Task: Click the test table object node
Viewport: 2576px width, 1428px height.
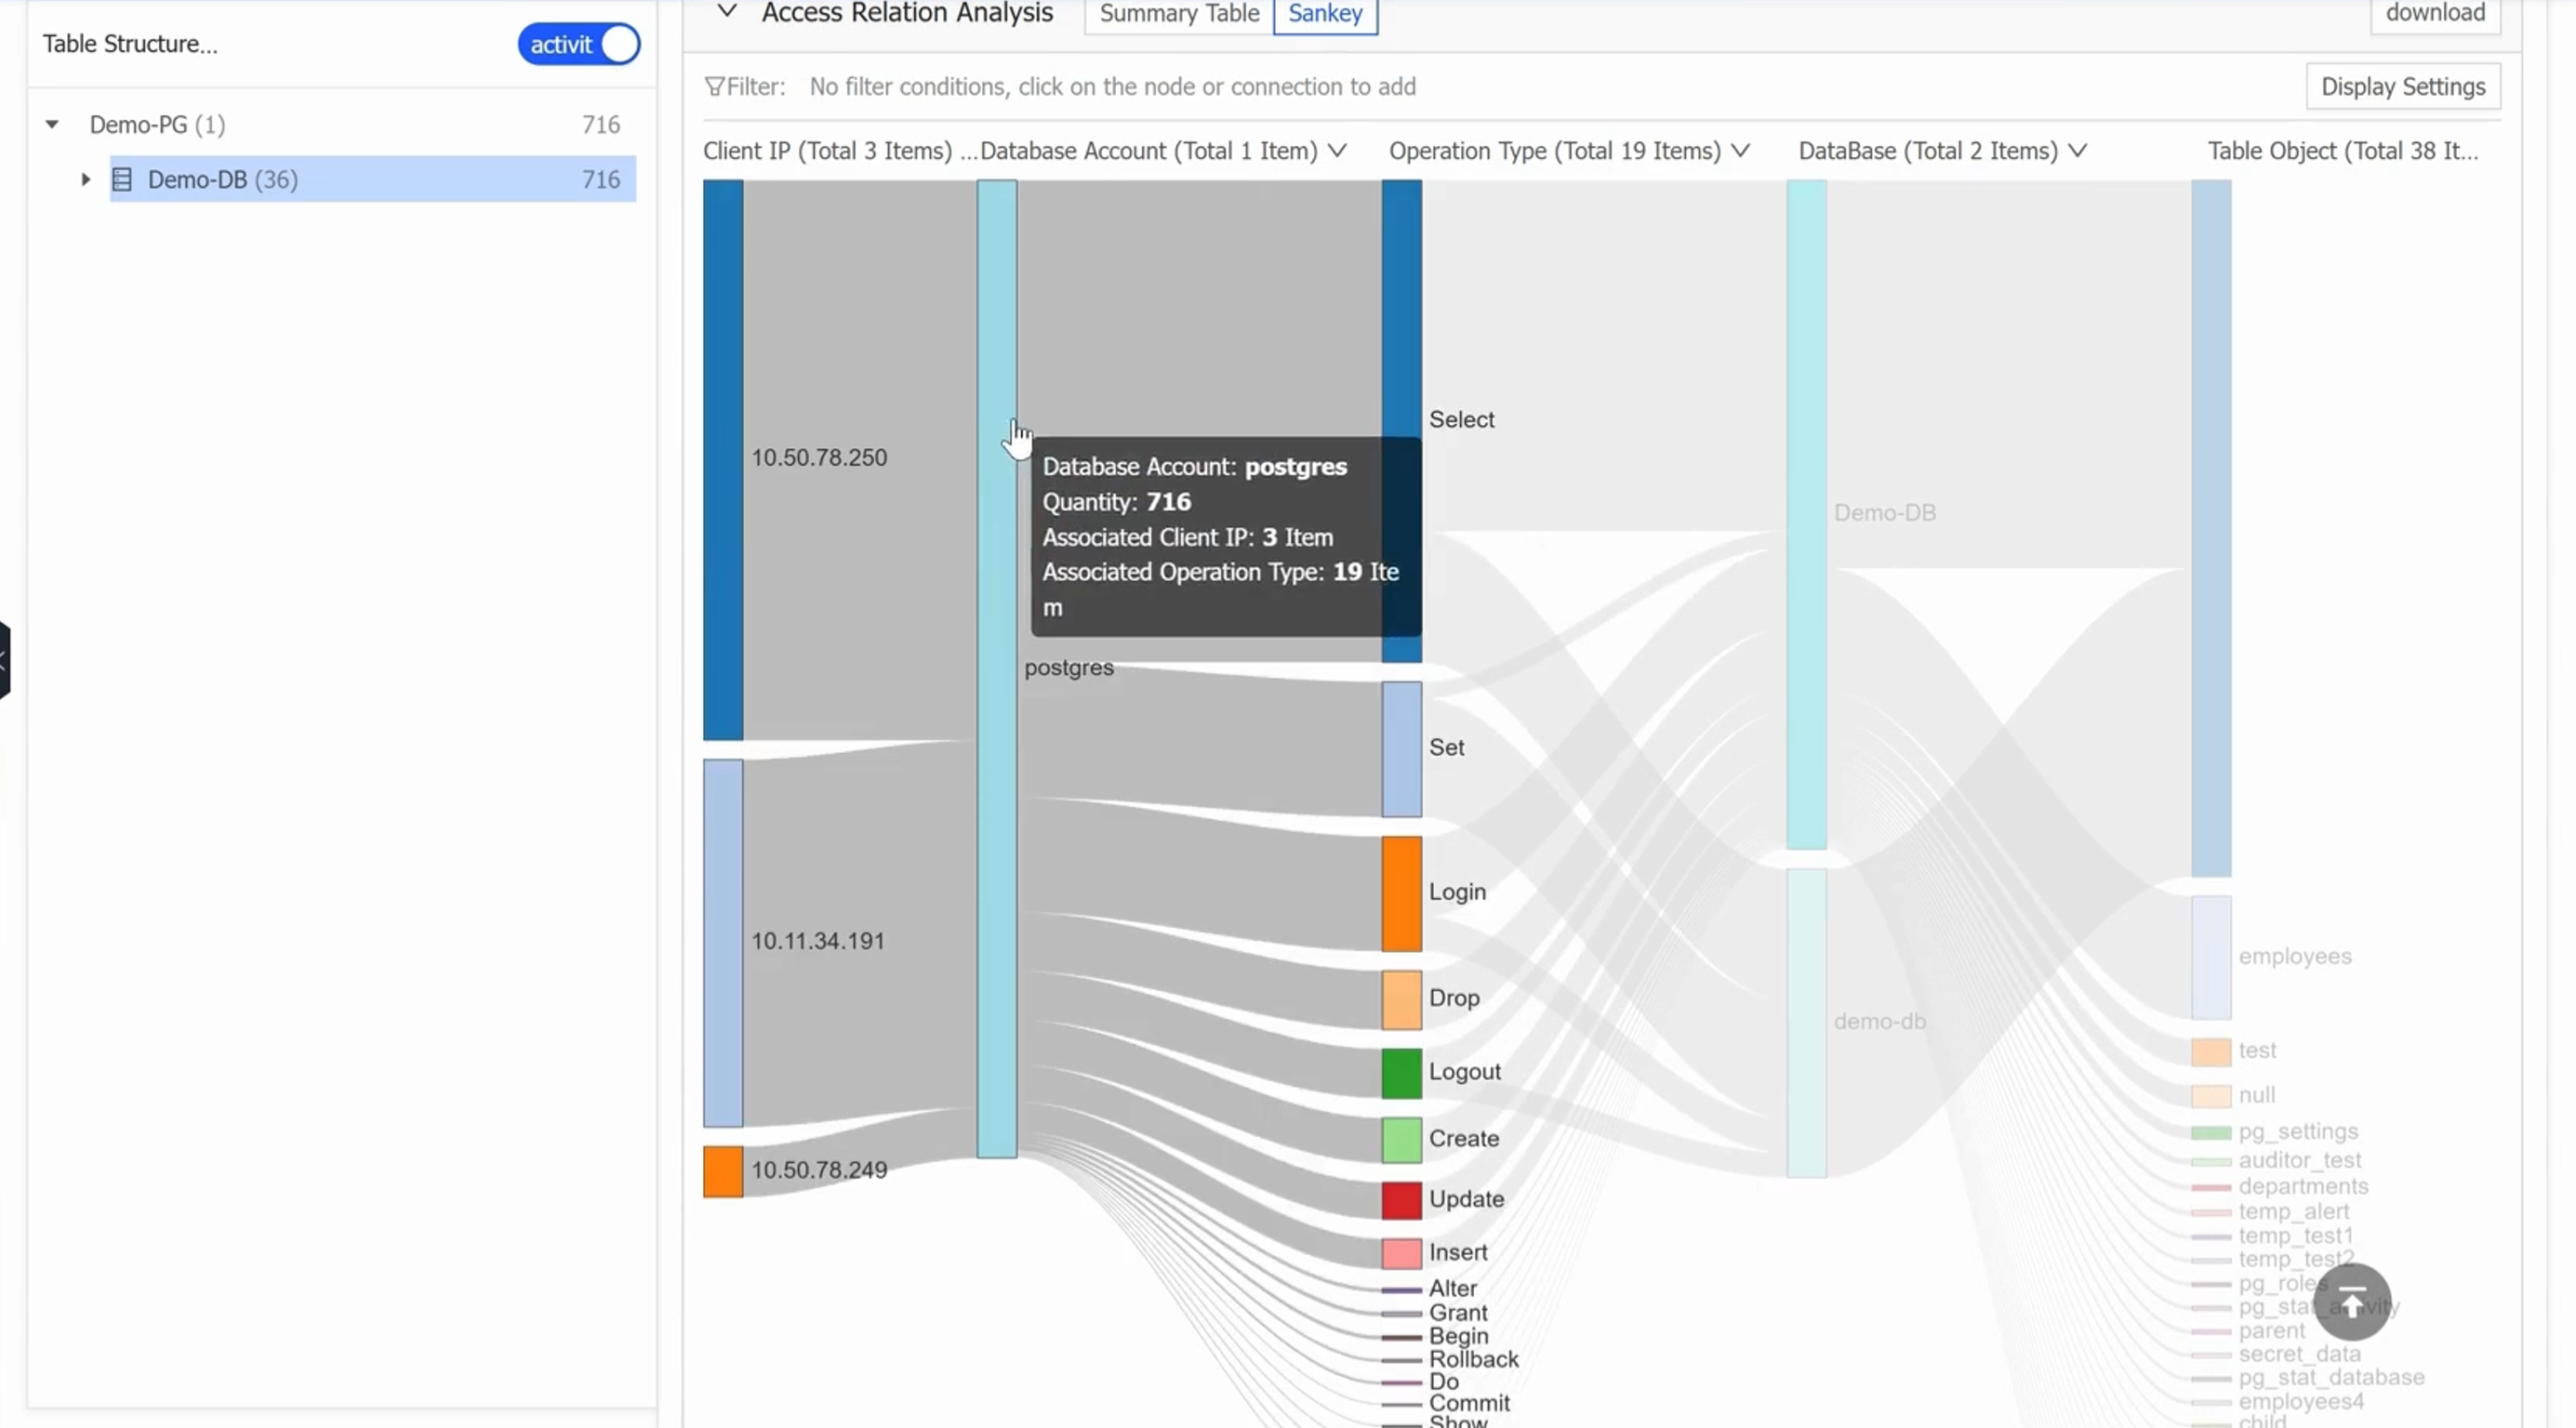Action: 2211,1052
